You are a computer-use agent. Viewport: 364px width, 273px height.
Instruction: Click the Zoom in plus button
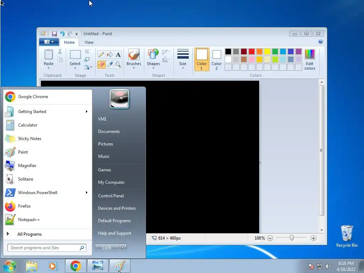click(314, 238)
